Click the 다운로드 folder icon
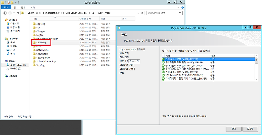 8,24
